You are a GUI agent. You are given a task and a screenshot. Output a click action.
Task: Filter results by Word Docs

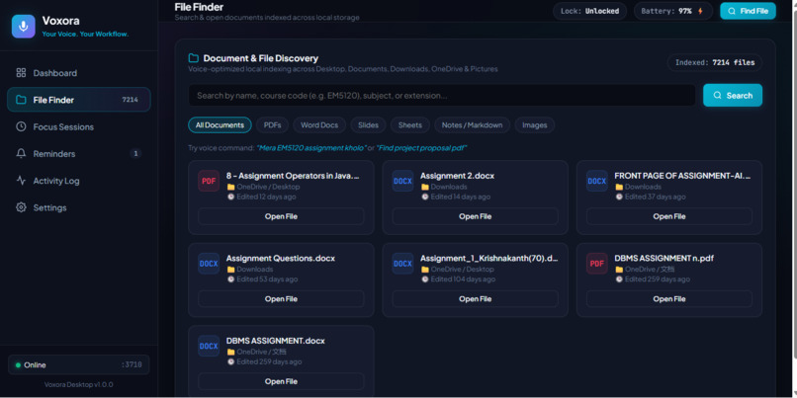click(319, 124)
